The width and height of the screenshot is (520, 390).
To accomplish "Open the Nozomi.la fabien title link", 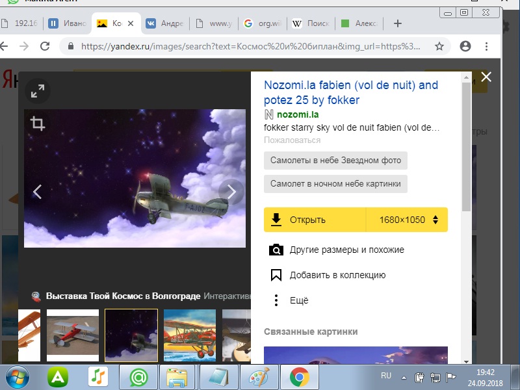I will 351,92.
